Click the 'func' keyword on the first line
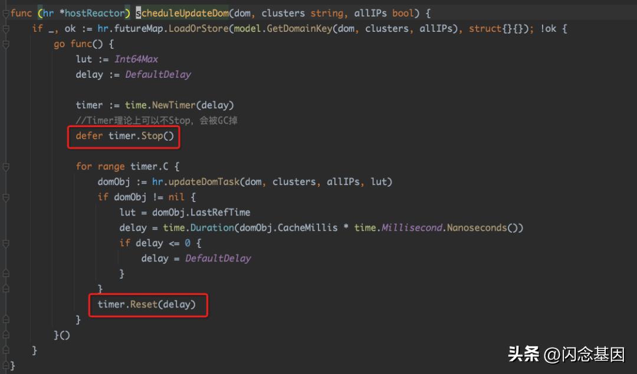Screen dimensions: 637x374 point(21,14)
